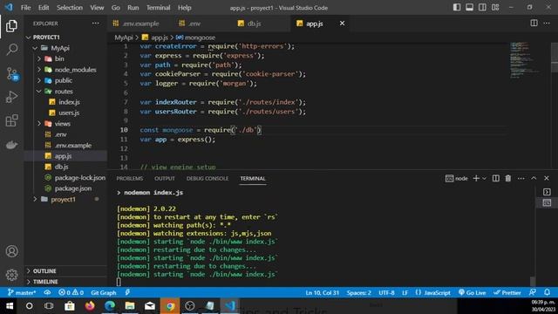
Task: Open the Accounts menu icon
Action: [x=11, y=251]
